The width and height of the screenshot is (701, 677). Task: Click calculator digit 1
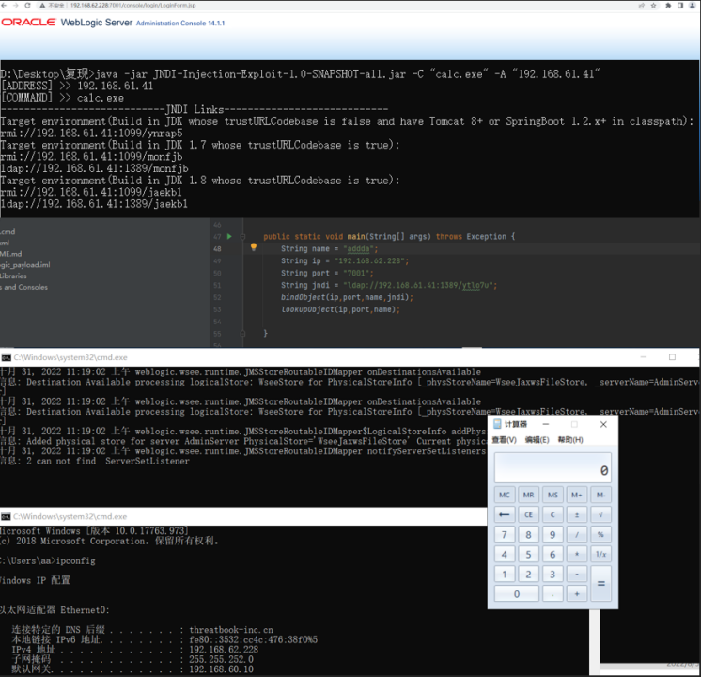(x=505, y=574)
